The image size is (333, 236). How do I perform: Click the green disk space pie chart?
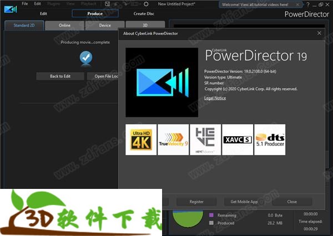pos(188,218)
